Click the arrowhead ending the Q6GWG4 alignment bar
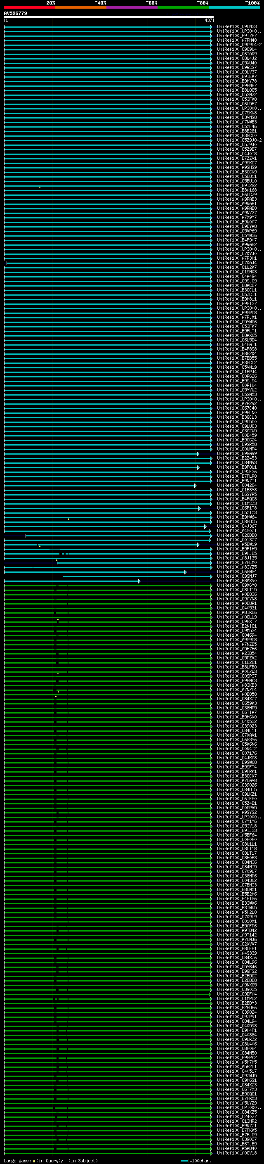This screenshot has height=1164, width=264. point(186,572)
